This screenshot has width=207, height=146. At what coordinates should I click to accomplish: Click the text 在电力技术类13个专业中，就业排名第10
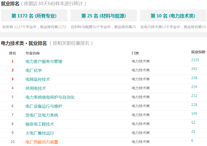tap(173, 27)
